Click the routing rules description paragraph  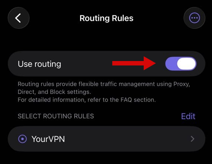104,92
